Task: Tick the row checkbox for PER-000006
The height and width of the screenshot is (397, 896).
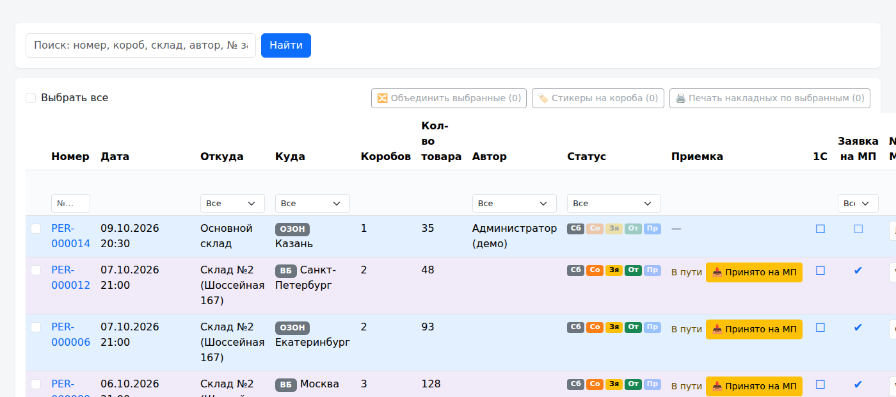Action: 36,327
